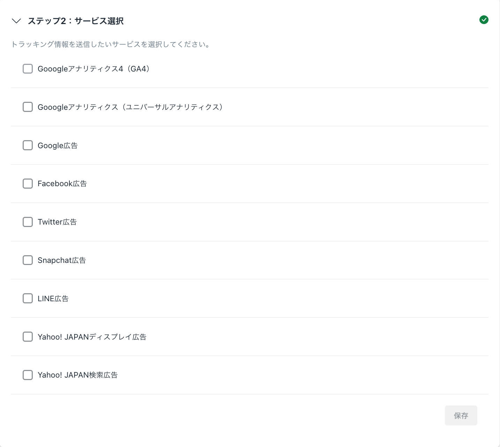Screen dimensions: 500x447
Task: Check the LINE広告 checkbox
Action: point(28,298)
